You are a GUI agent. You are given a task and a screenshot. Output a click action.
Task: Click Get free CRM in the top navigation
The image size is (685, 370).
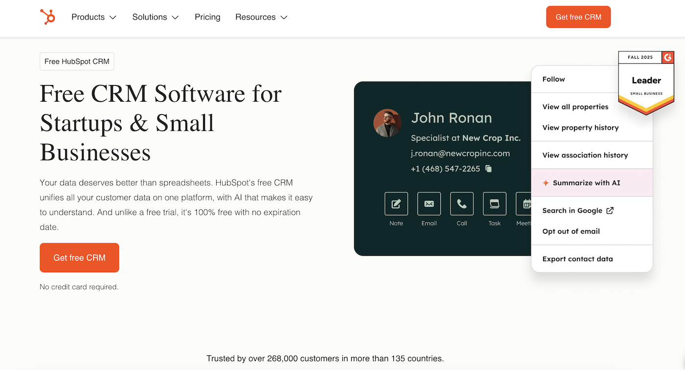pos(578,17)
